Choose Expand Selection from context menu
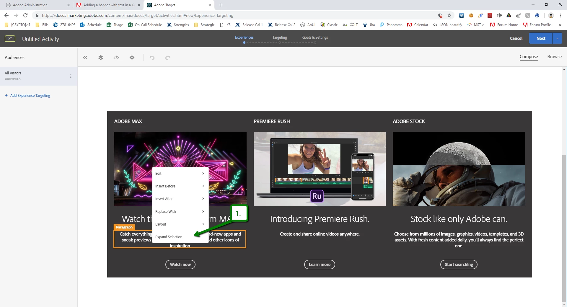Viewport: 567px width, 307px height. (x=180, y=237)
